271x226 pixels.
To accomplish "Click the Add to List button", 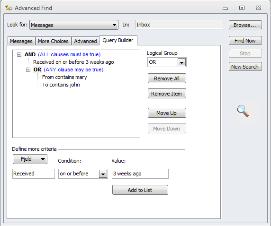I will click(140, 190).
